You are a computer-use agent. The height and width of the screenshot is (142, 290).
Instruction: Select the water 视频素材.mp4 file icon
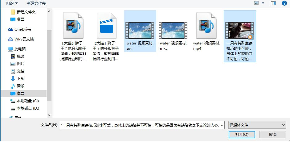(x=206, y=26)
